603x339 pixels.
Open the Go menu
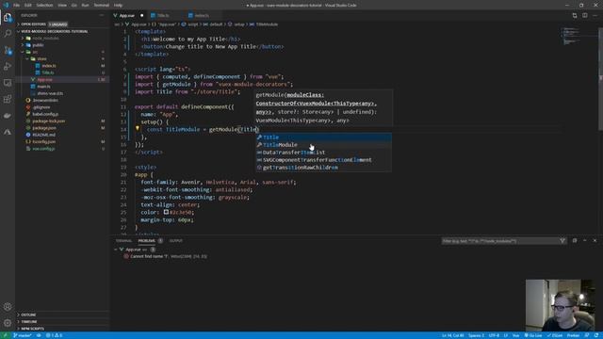pyautogui.click(x=74, y=6)
